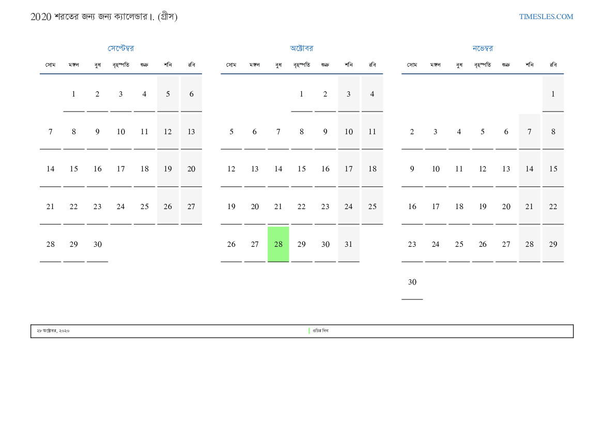Pick September 13 Sunday cell
The width and height of the screenshot is (604, 427).
point(191,132)
